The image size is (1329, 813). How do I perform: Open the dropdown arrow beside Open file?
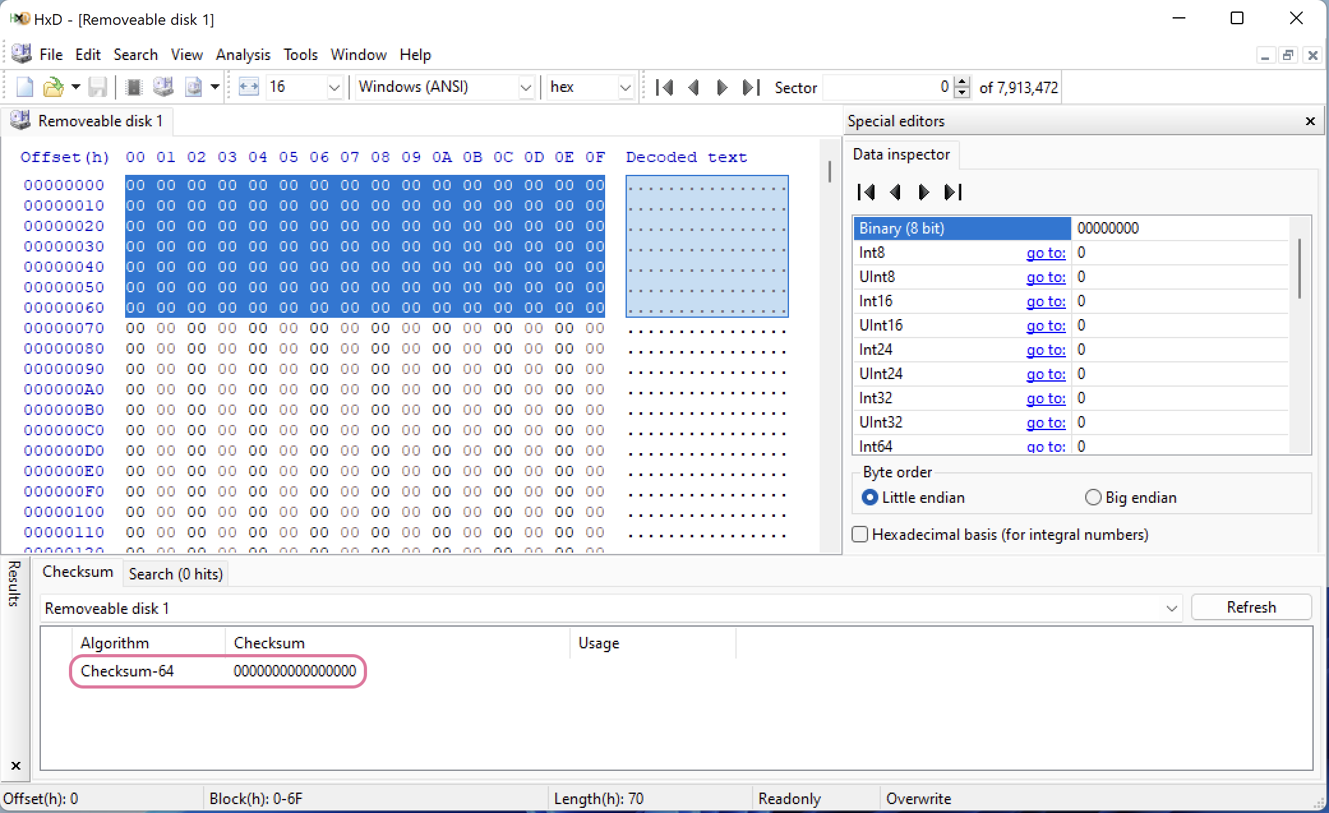tap(75, 87)
